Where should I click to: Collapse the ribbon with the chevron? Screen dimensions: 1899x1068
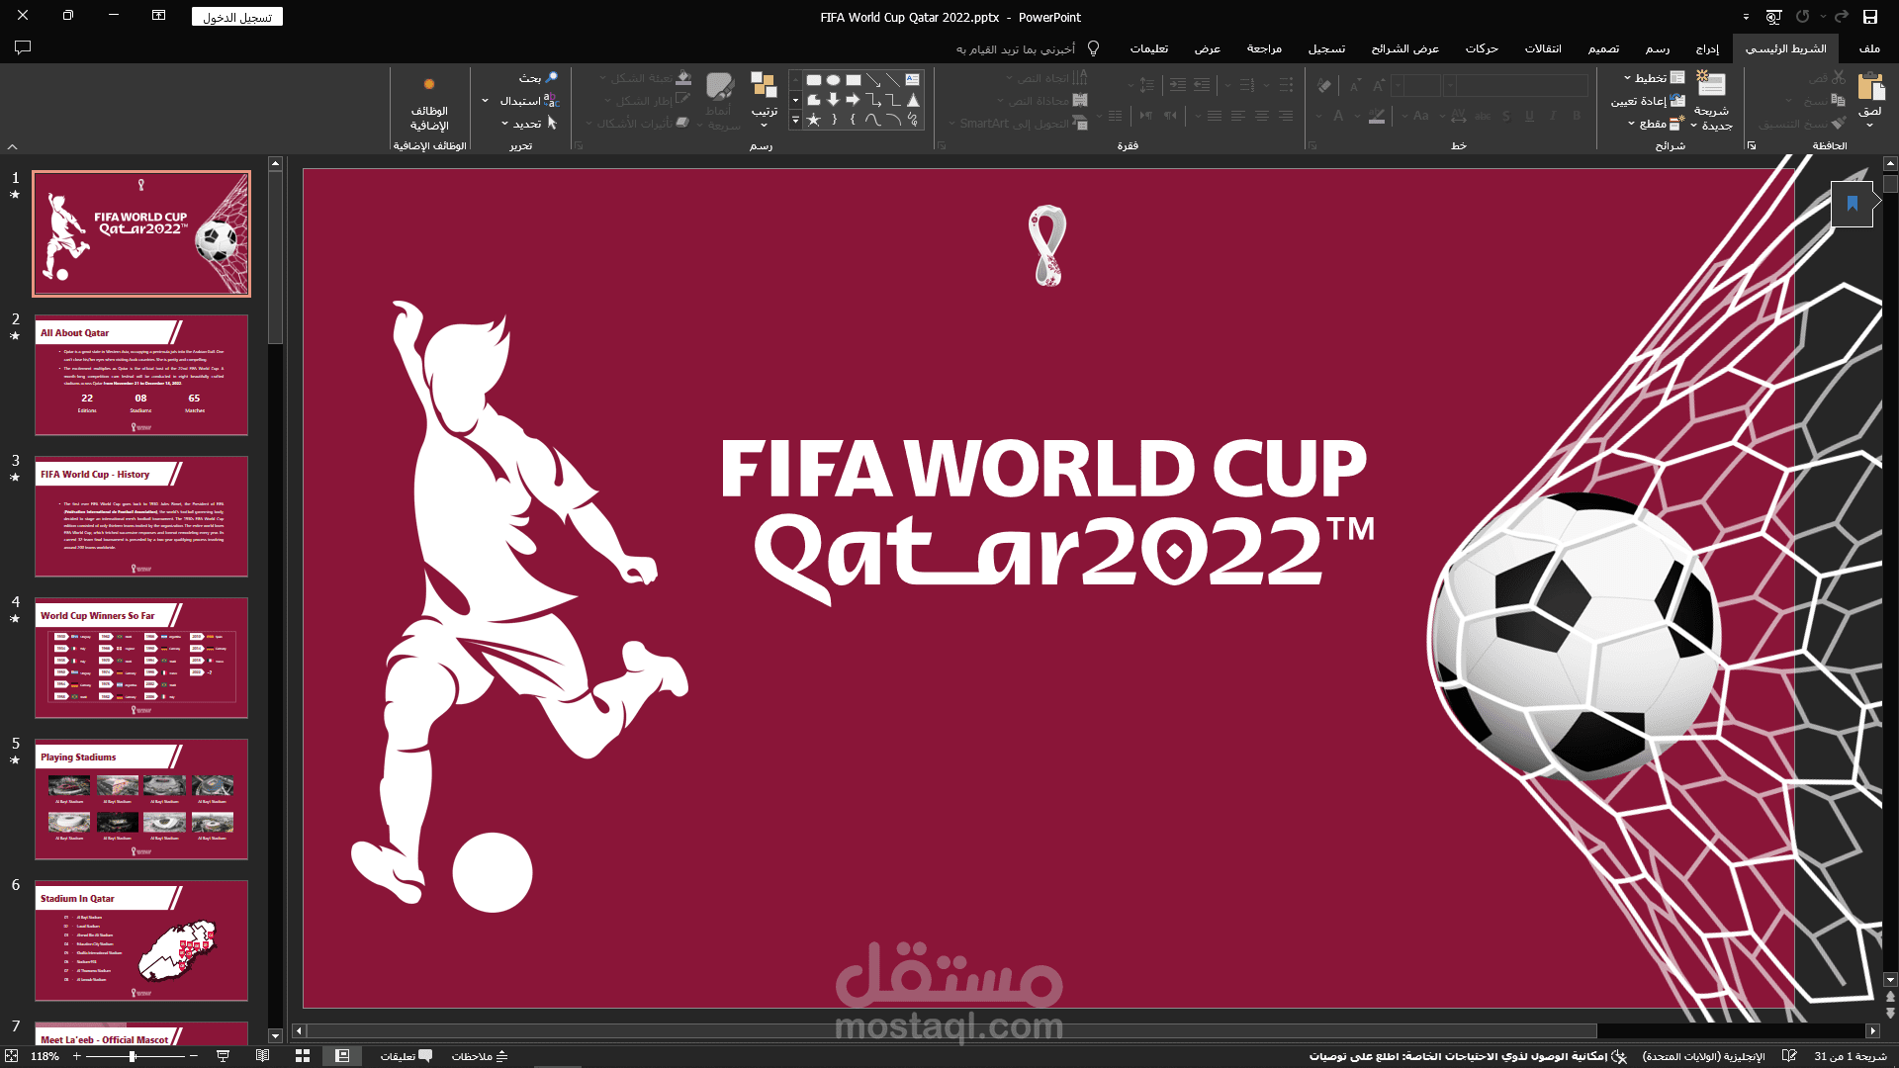click(13, 146)
